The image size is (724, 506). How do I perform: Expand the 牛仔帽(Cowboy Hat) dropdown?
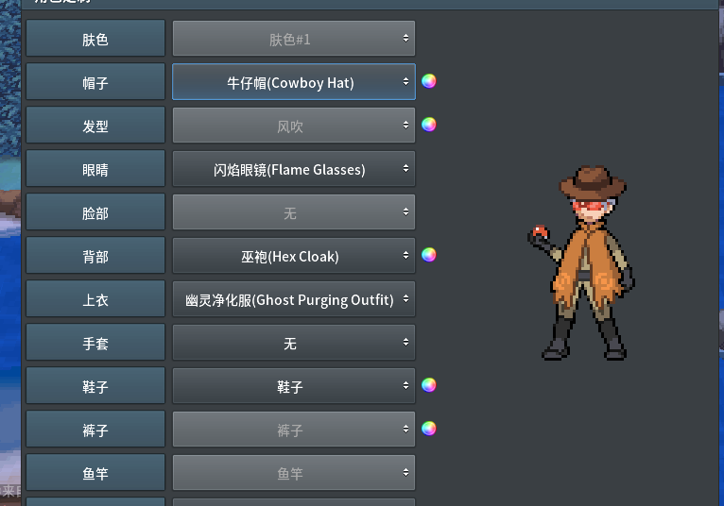[x=294, y=81]
